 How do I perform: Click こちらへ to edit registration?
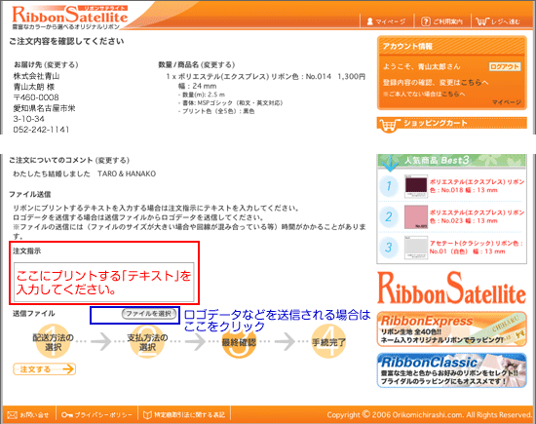pos(475,83)
